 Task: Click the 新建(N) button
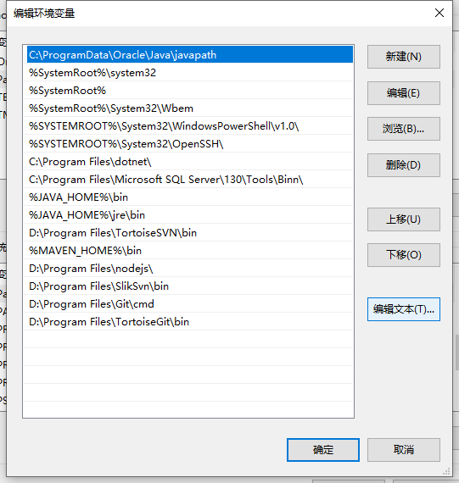click(404, 57)
